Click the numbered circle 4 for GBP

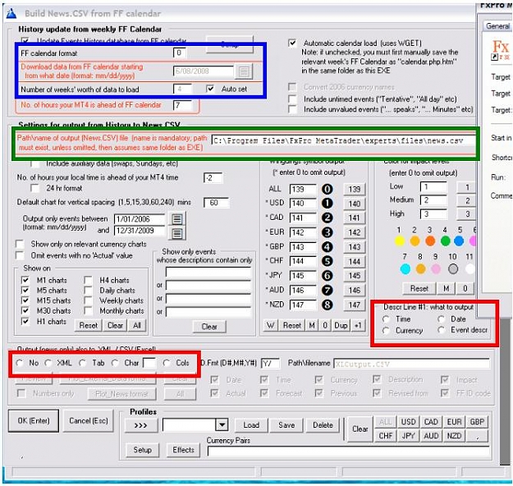[327, 247]
